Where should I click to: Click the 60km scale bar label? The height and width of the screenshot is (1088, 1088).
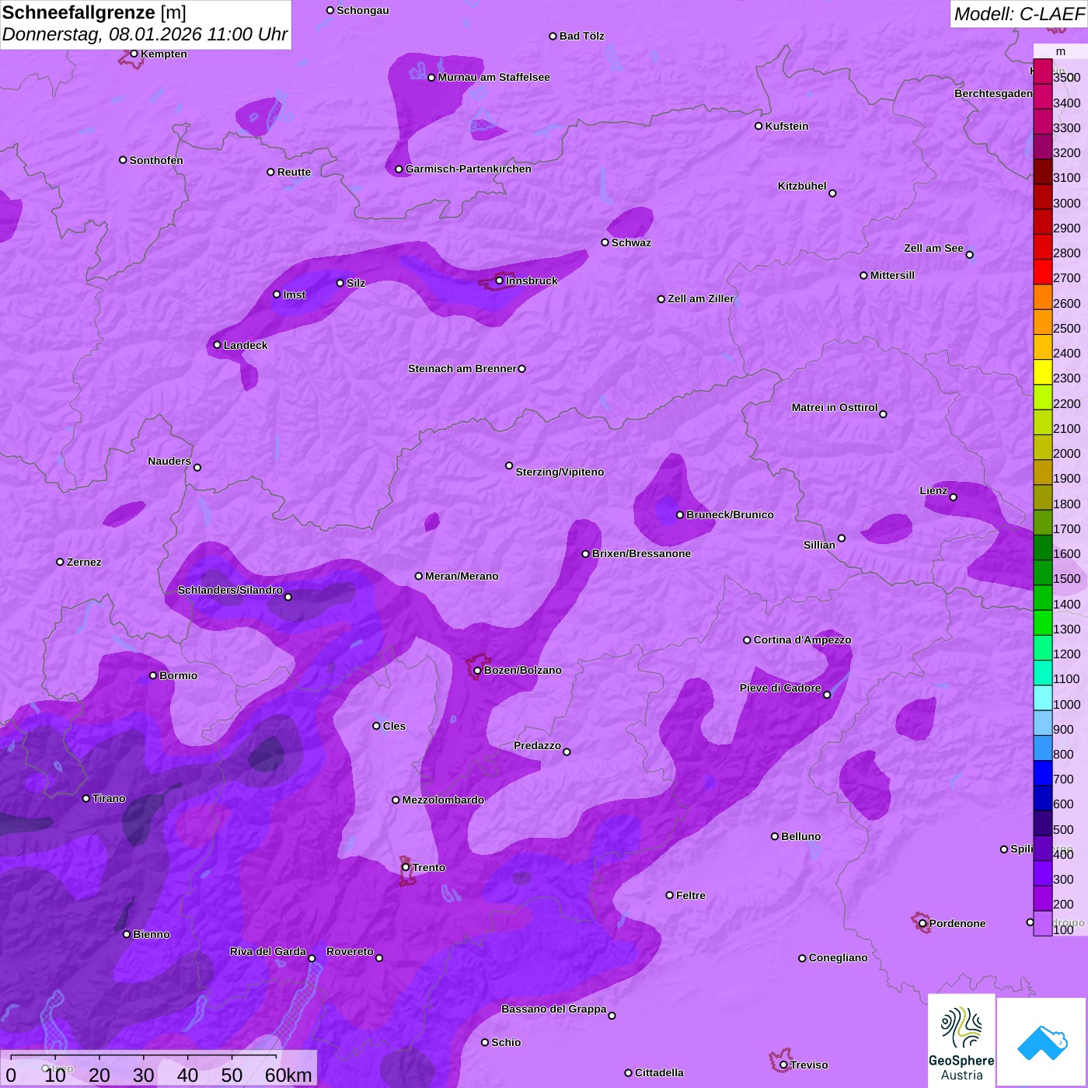(288, 1075)
